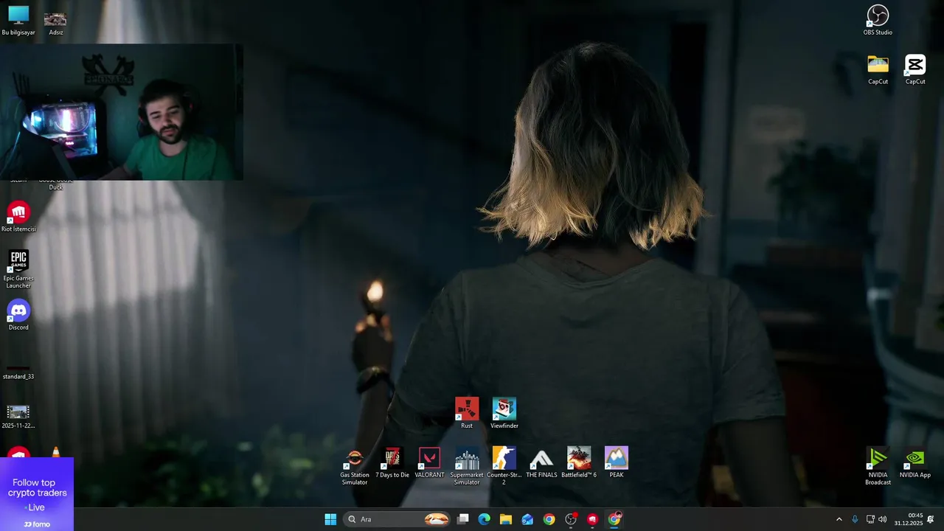Screen dimensions: 944x531
Task: Launch 7 Days to Die shortcut
Action: [x=392, y=462]
